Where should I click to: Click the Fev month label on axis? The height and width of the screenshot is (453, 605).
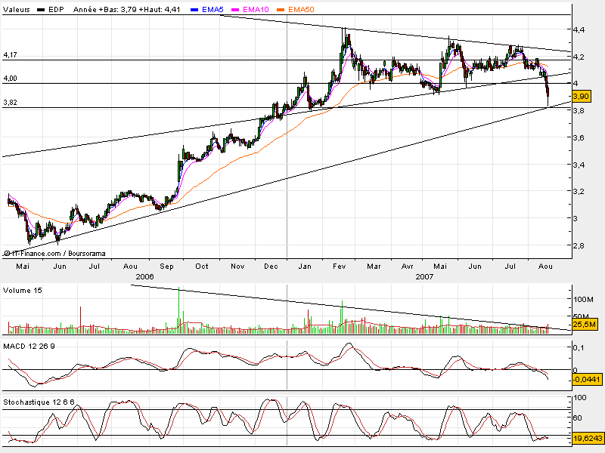339,267
